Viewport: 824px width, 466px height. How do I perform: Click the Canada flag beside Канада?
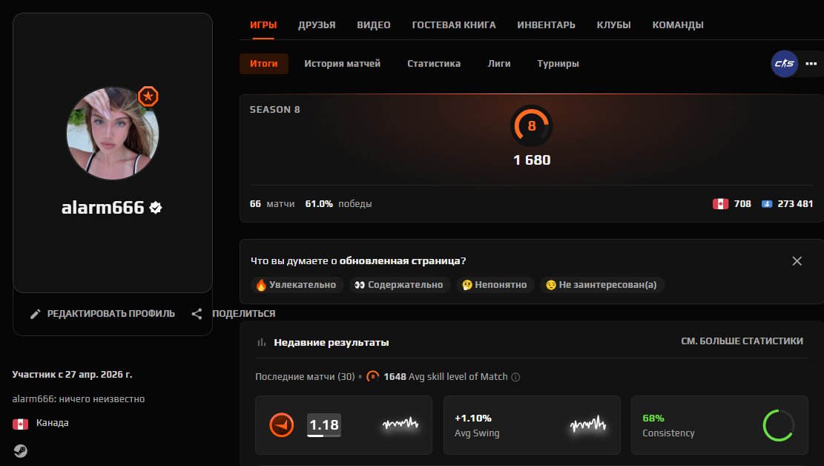(21, 424)
